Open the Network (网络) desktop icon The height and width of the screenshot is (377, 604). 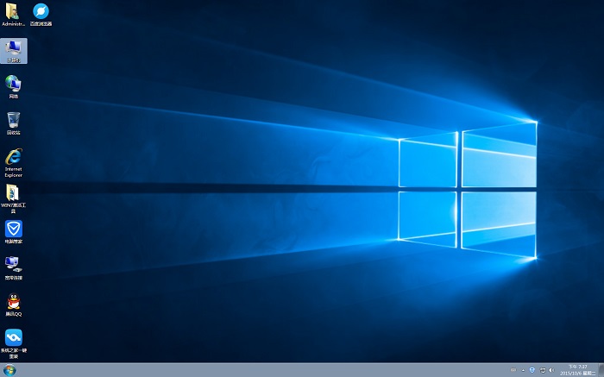pos(14,85)
